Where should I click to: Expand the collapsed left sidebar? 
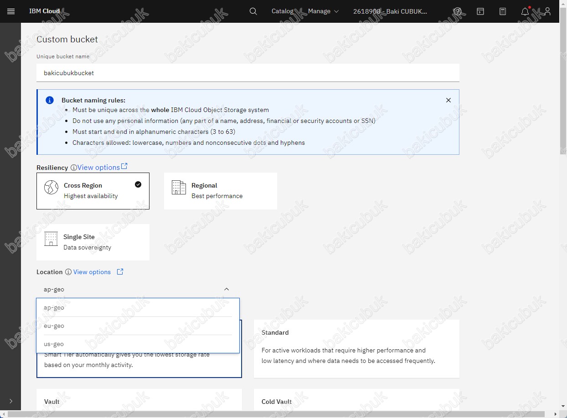click(x=11, y=401)
